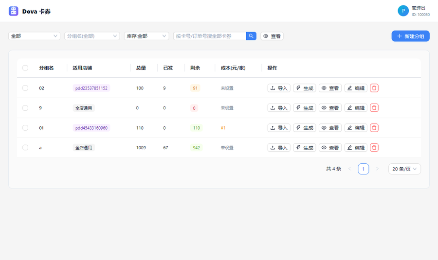Generate cards for group 01
The image size is (438, 260).
coord(305,128)
